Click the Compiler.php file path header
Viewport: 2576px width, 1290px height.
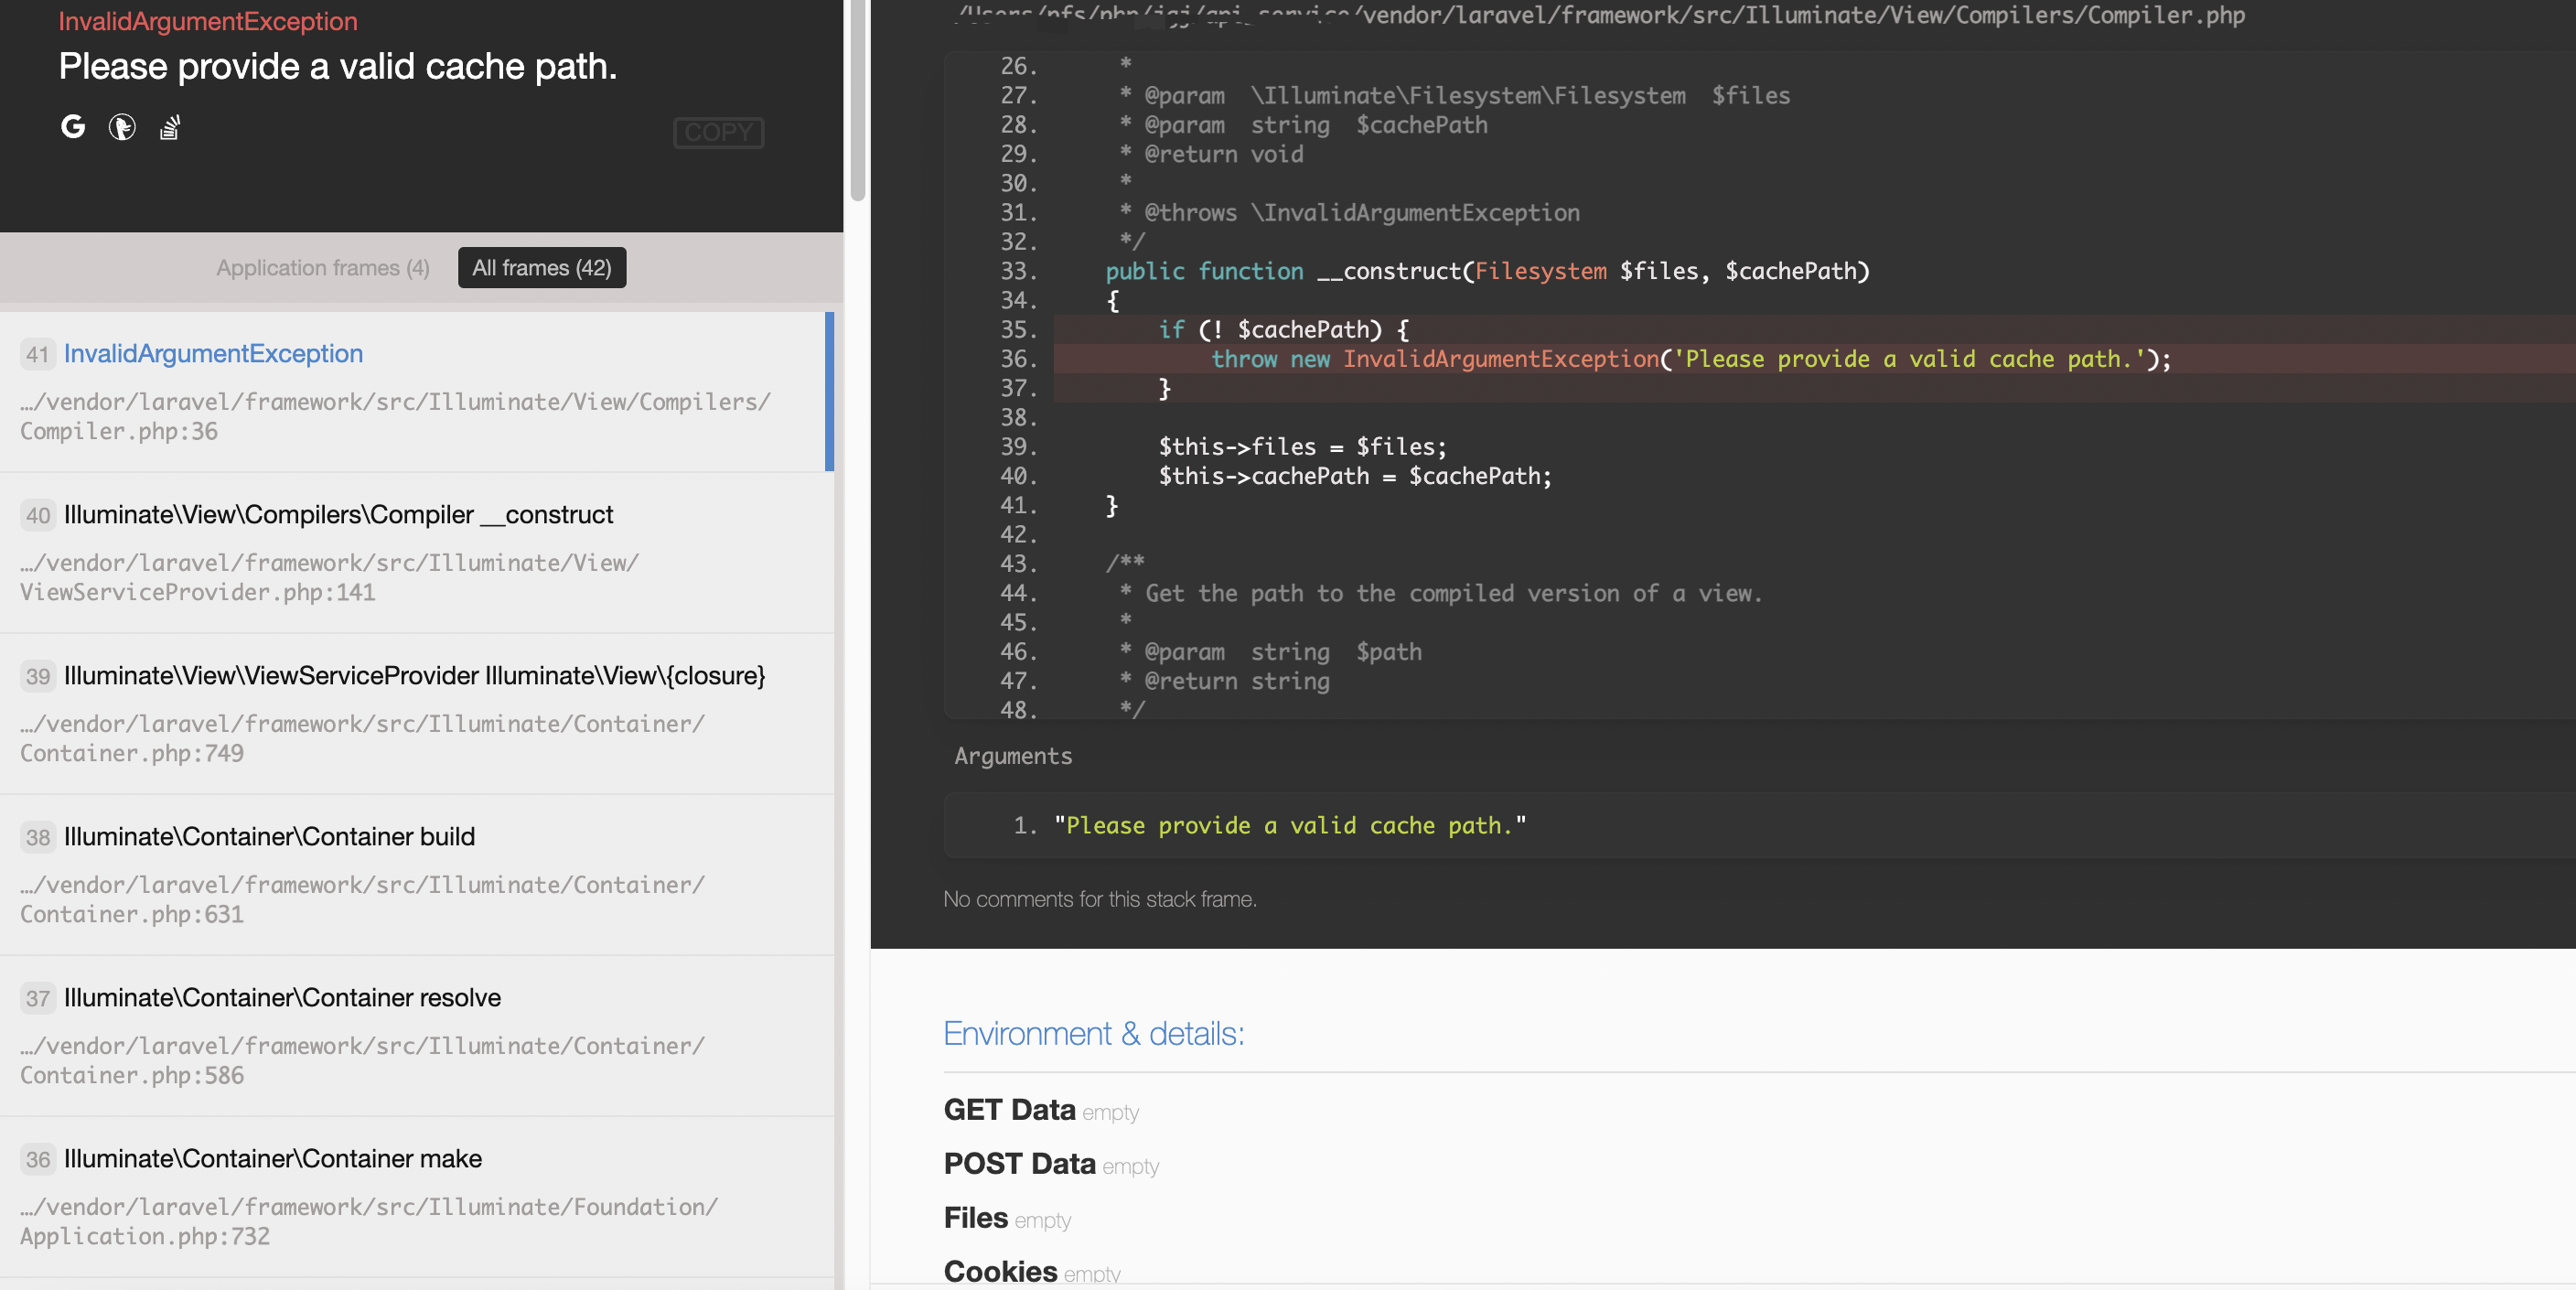tap(1800, 15)
